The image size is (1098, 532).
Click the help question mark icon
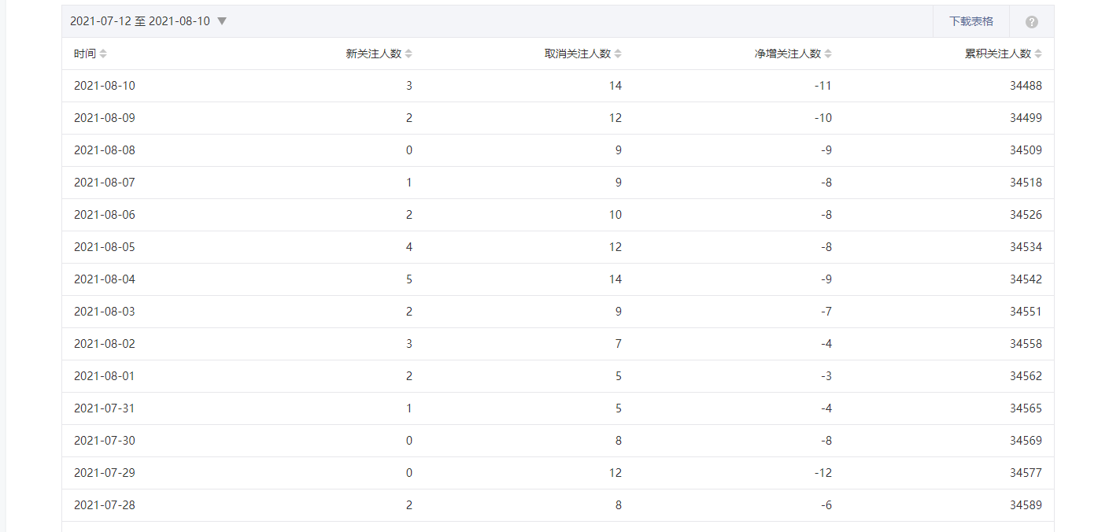point(1032,22)
